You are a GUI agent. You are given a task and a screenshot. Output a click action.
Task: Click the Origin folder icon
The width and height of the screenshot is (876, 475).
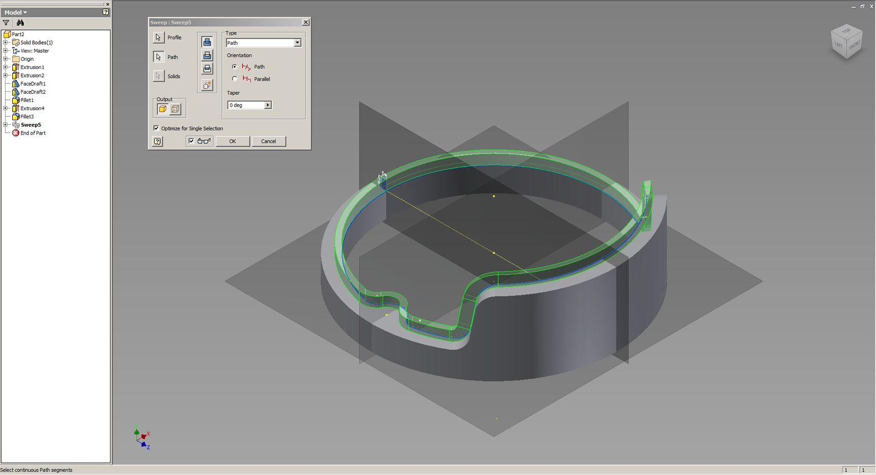(16, 59)
